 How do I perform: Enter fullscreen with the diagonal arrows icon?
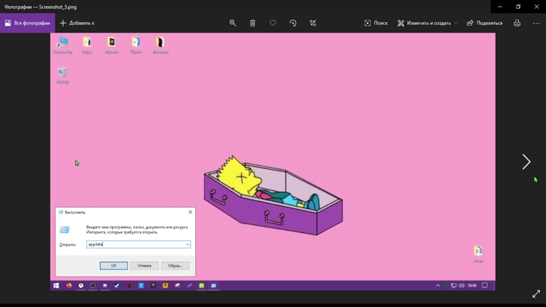[536, 294]
